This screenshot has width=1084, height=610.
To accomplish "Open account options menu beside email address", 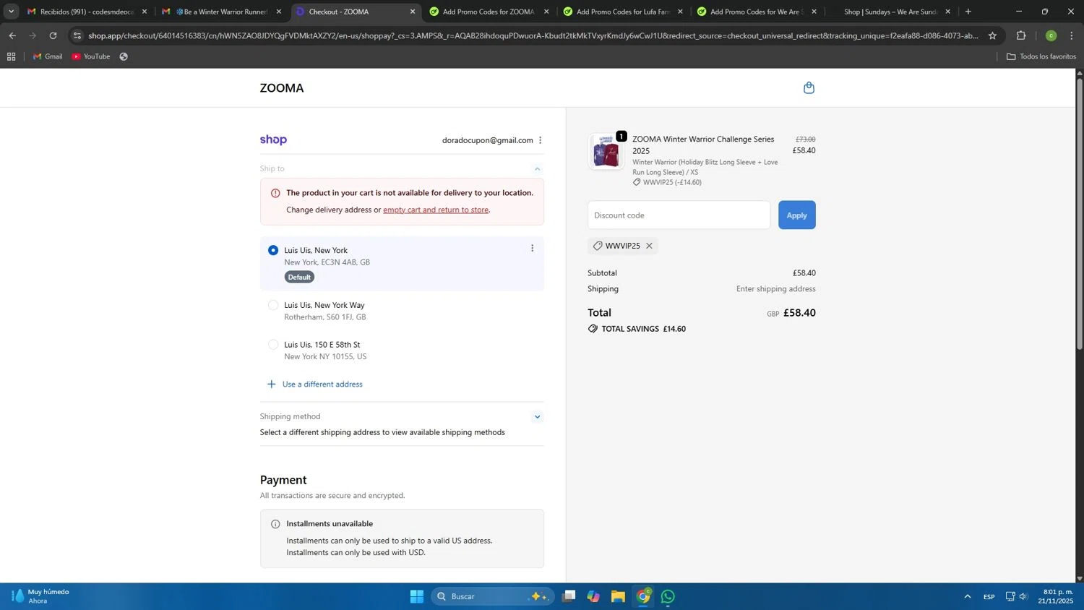I will (540, 140).
